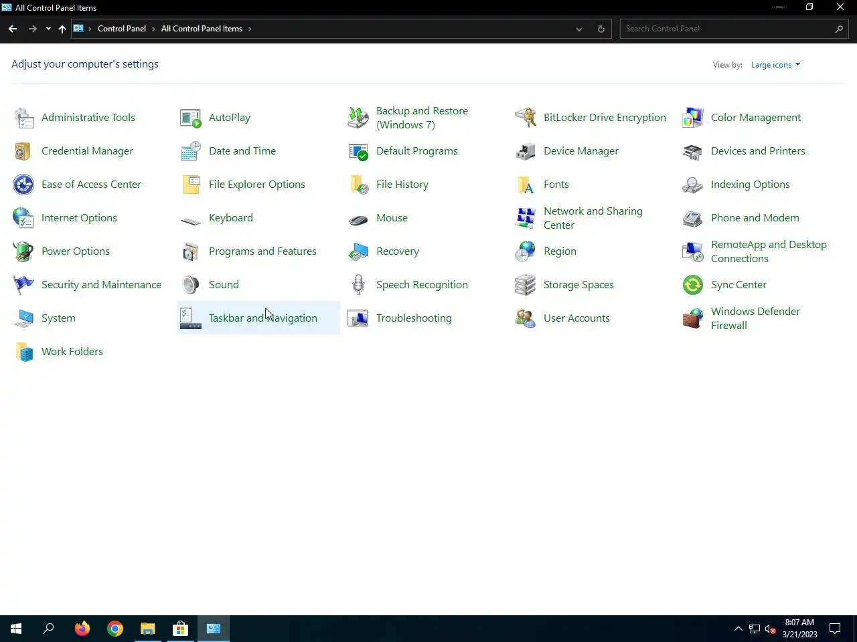Open BitLocker Drive Encryption icon
This screenshot has height=642, width=857.
pos(526,118)
